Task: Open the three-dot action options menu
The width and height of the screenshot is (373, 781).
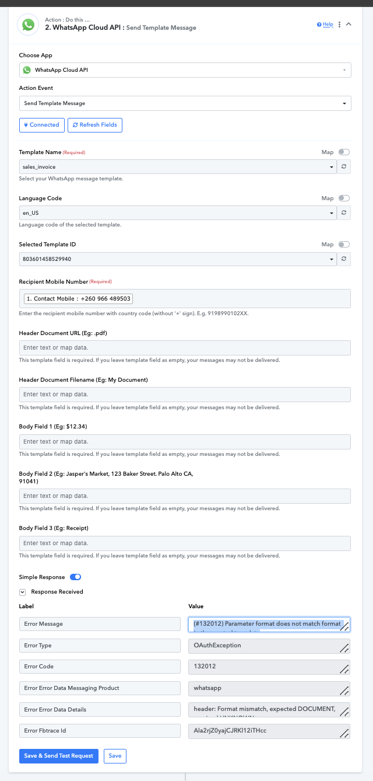Action: [340, 25]
